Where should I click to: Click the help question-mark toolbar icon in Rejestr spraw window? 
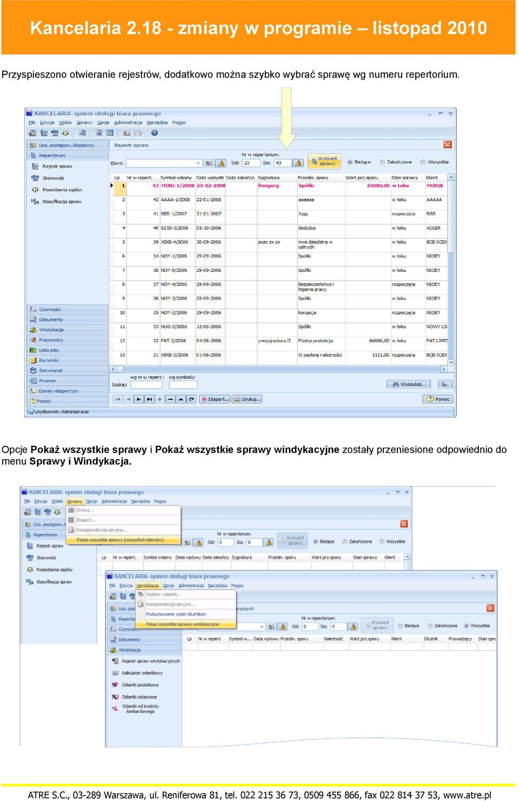point(155,132)
